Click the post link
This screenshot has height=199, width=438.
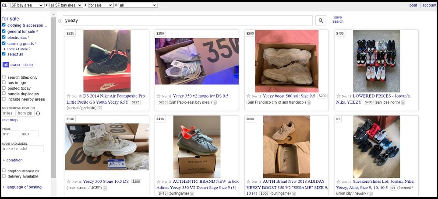pyautogui.click(x=413, y=5)
